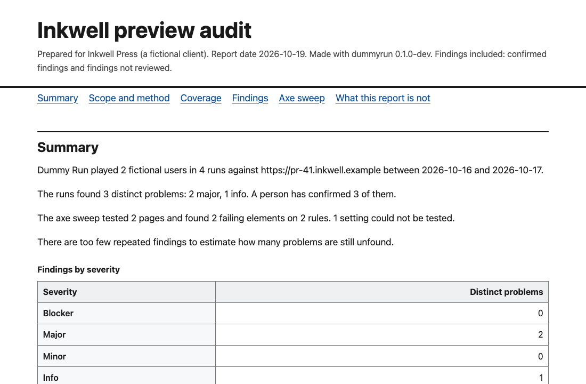Click the Findings by severity caption
Viewport: 586px width, 384px height.
click(x=78, y=269)
